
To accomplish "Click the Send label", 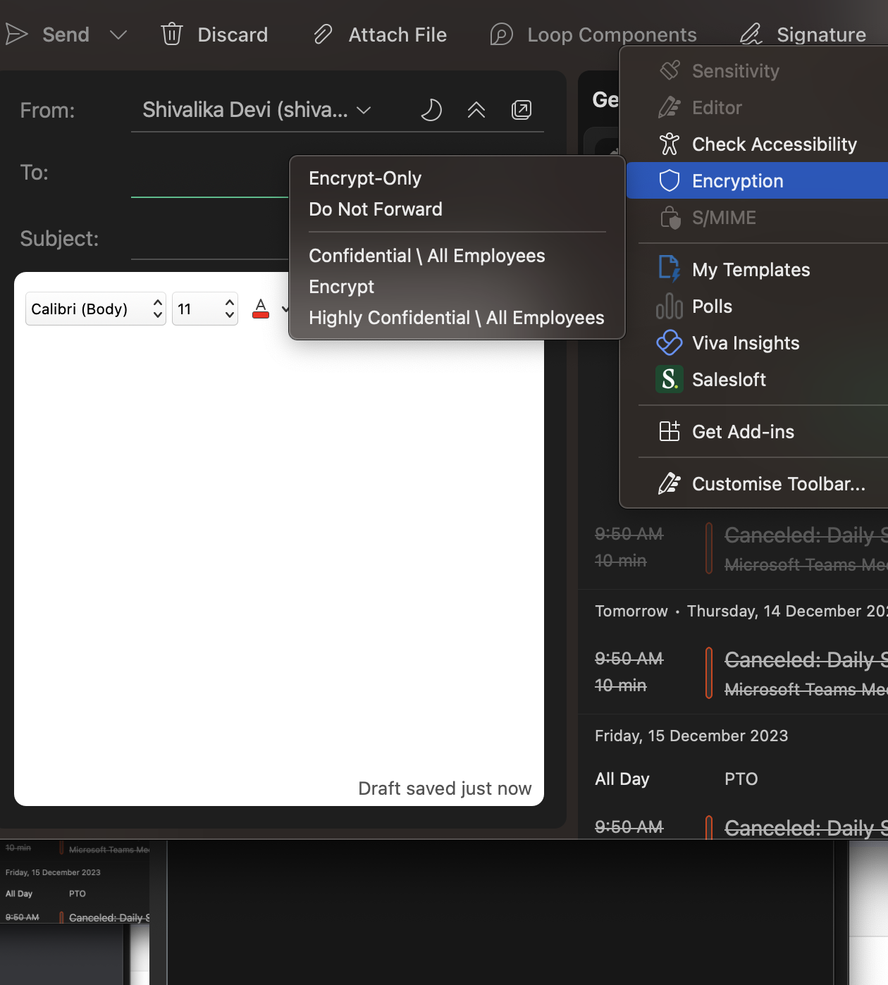I will click(66, 35).
